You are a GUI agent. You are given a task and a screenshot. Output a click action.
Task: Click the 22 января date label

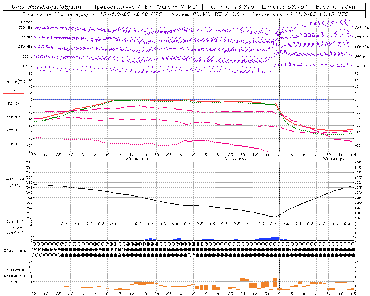pos(334,159)
